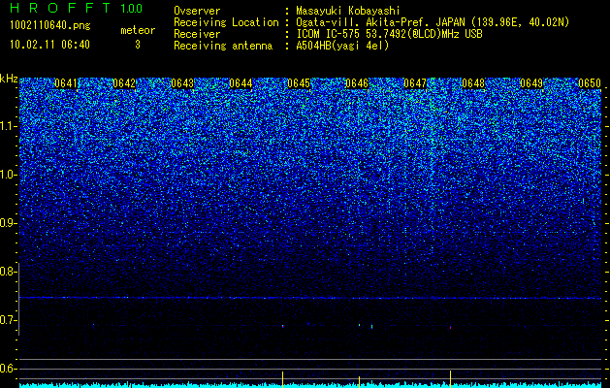The width and height of the screenshot is (610, 388).
Task: Click the 1.1 frequency axis label
Action: click(9, 126)
